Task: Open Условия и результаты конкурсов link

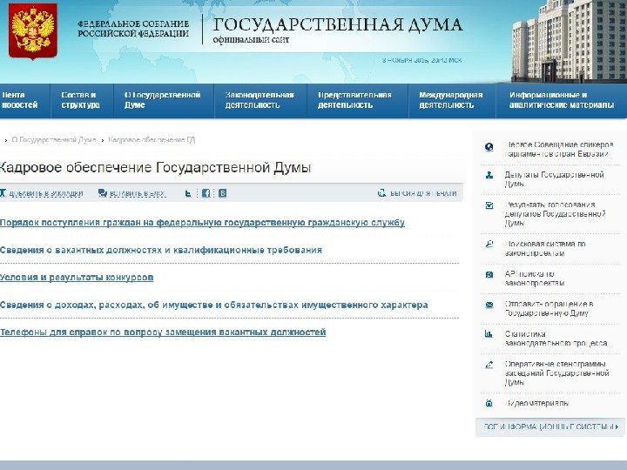Action: click(77, 278)
